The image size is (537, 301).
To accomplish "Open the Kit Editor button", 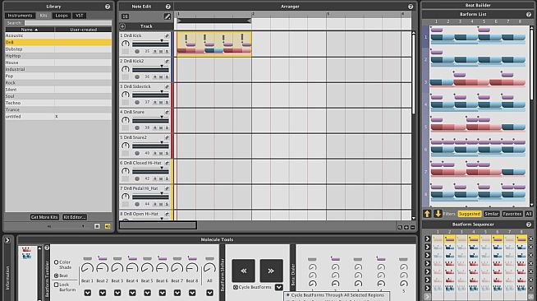I will [x=75, y=217].
